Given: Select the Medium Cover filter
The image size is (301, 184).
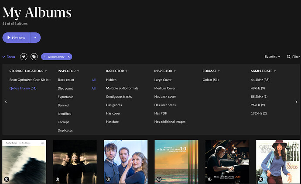Looking at the screenshot, I should click(165, 88).
